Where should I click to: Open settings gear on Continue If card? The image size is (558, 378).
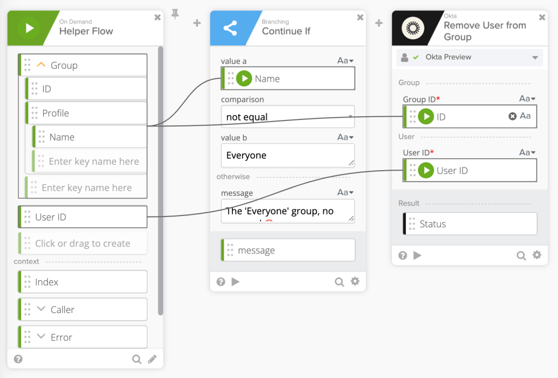[x=355, y=281]
